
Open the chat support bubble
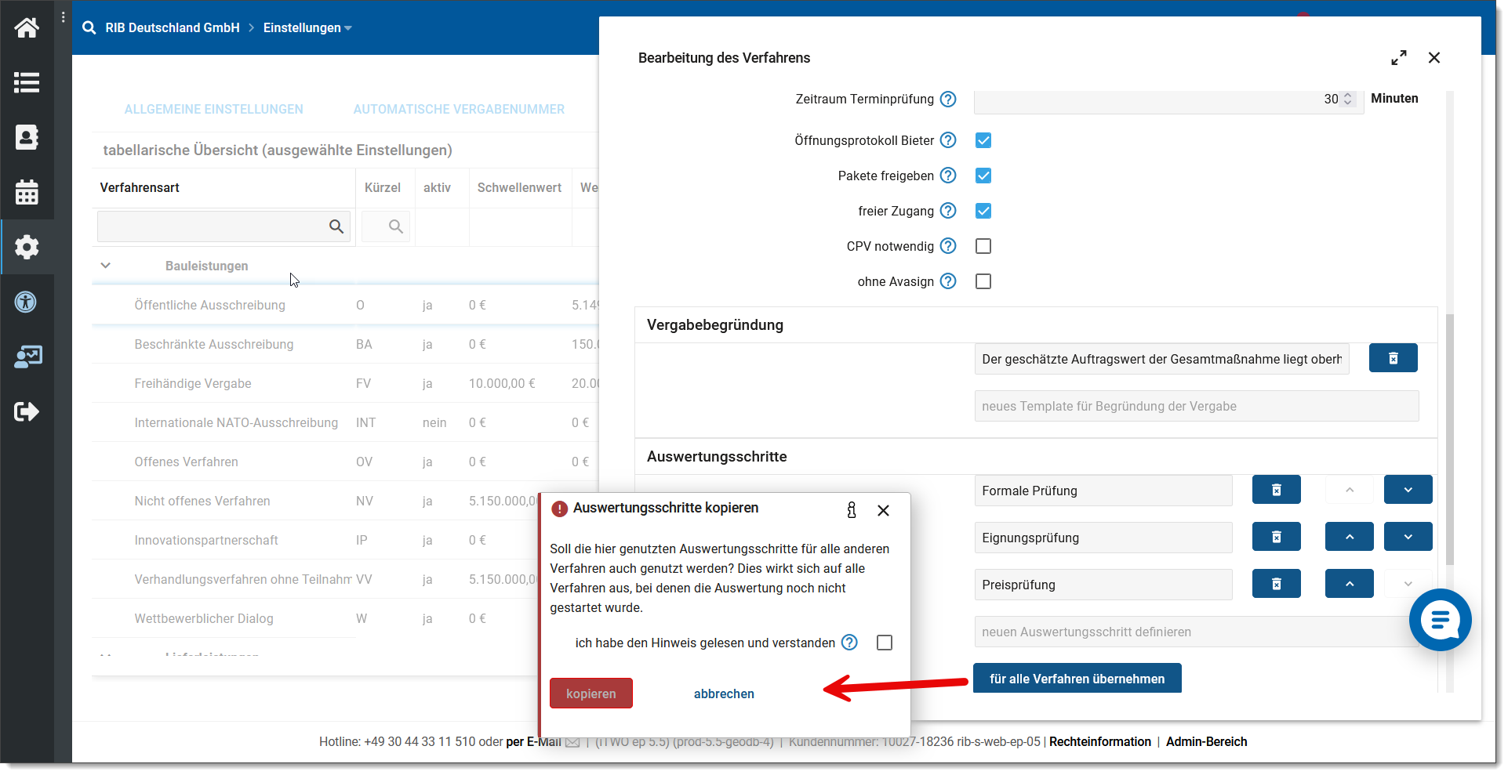tap(1440, 620)
